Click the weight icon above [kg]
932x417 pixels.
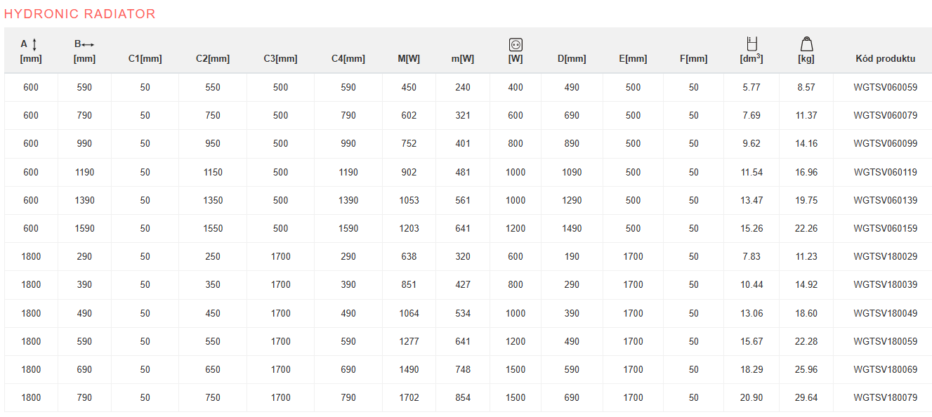(x=806, y=44)
